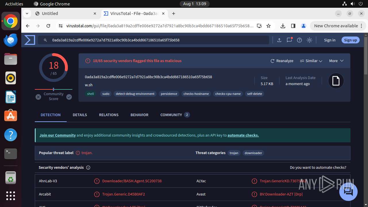The width and height of the screenshot is (368, 207).
Task: Click the downloader threat category chip
Action: click(253, 153)
